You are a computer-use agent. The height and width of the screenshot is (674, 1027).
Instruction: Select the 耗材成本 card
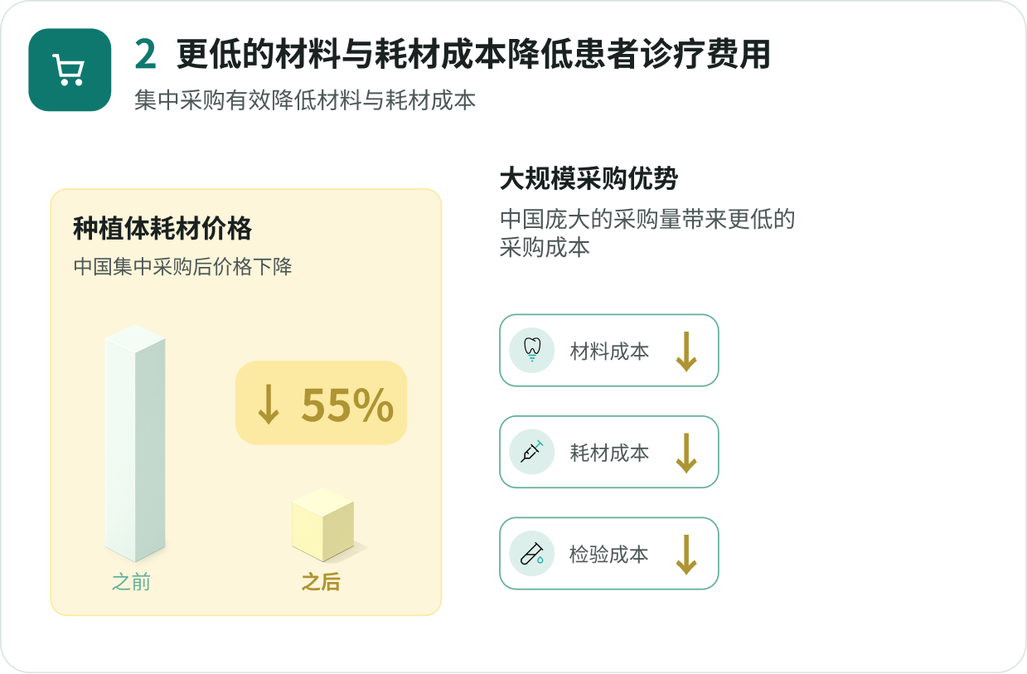tap(609, 452)
